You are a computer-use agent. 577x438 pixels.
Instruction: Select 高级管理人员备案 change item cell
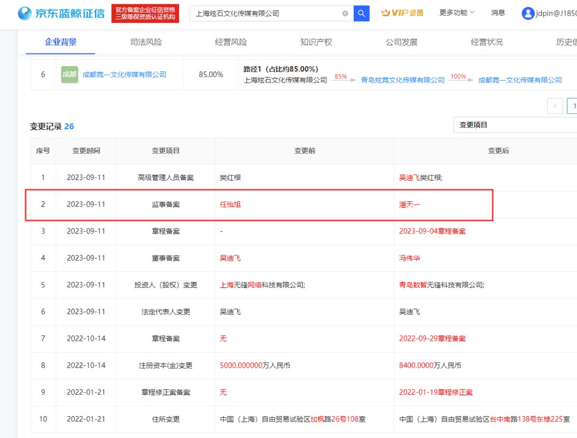[x=166, y=178]
